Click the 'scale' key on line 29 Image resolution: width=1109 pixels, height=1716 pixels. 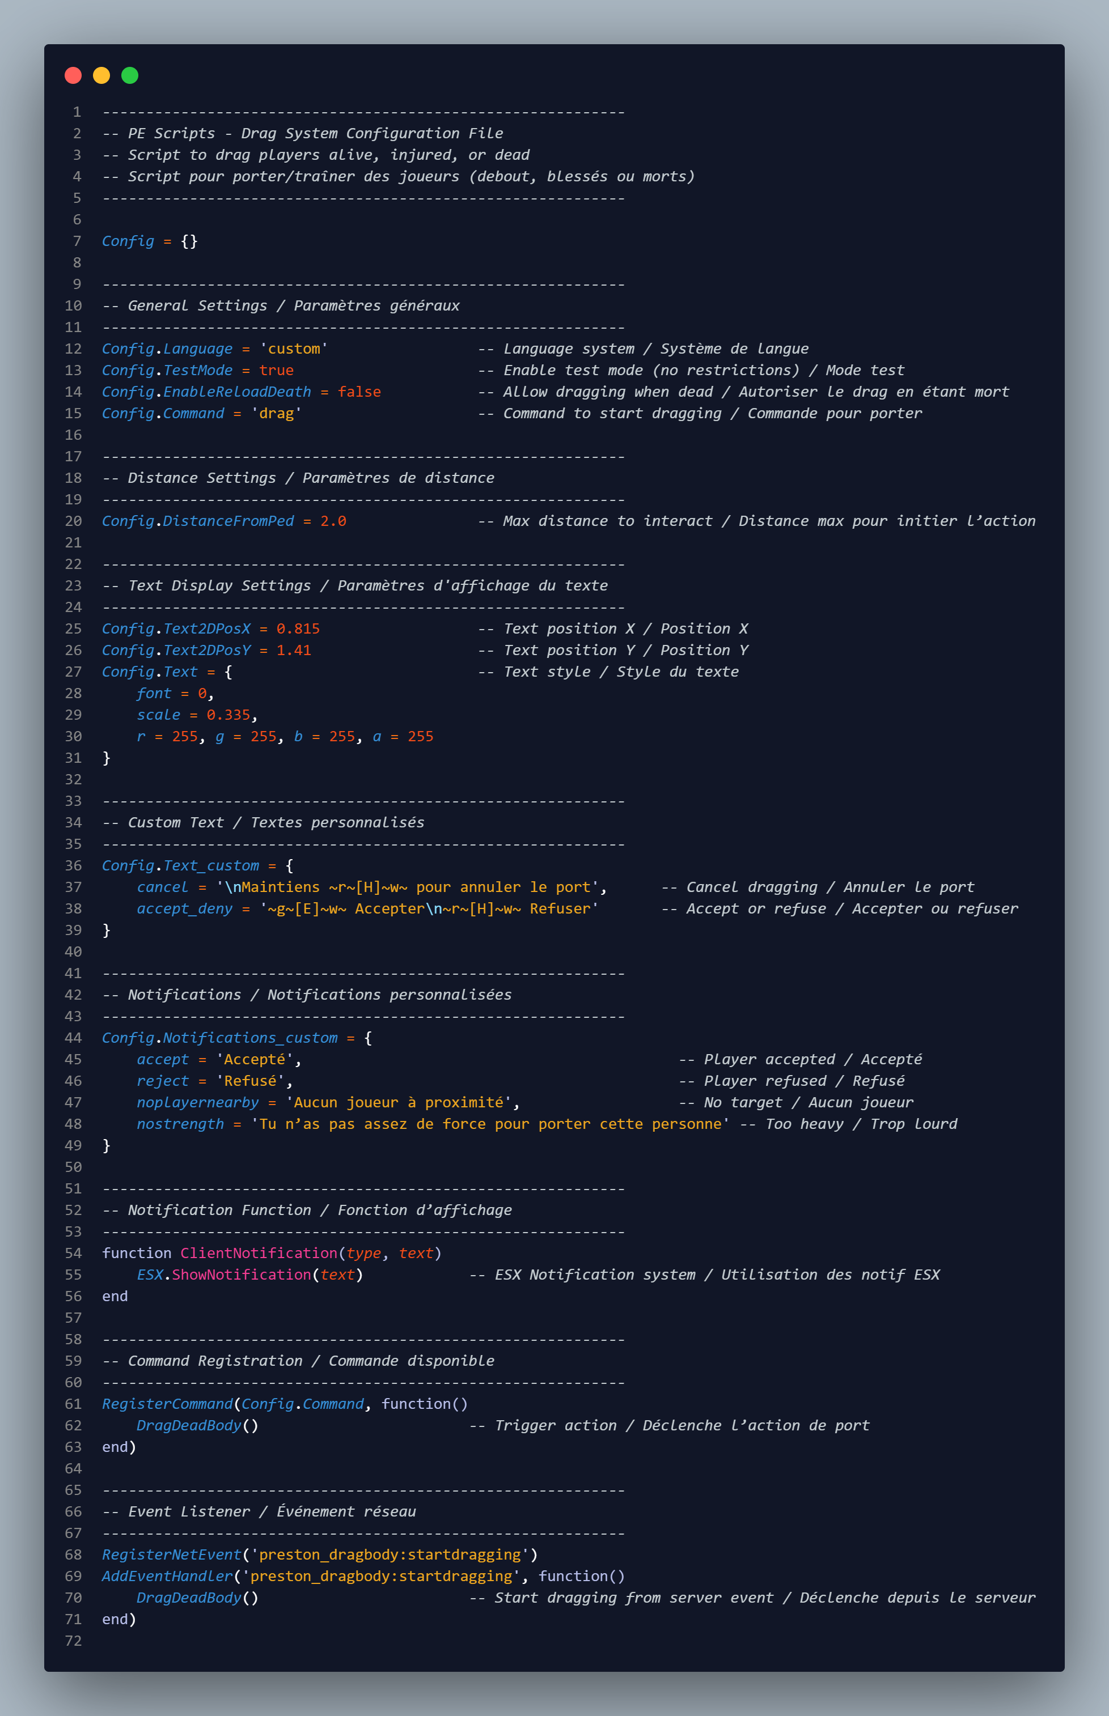(158, 716)
